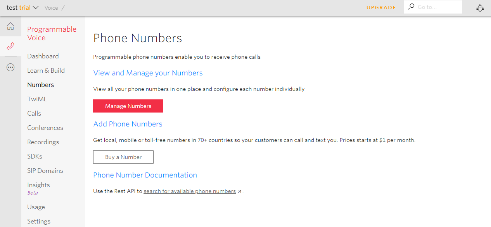491x227 pixels.
Task: Click the Voice breadcrumb
Action: pos(51,7)
